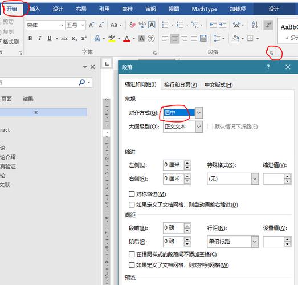Sort text with the A-Z sort icon
Screen dimensions: 298x285
point(255,25)
